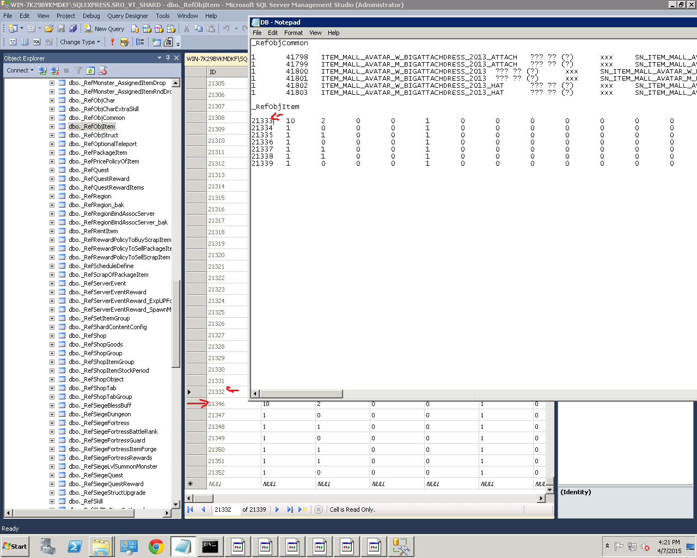This screenshot has height=558, width=697.
Task: Click the Execute SQL exclamation icon
Action: click(112, 42)
